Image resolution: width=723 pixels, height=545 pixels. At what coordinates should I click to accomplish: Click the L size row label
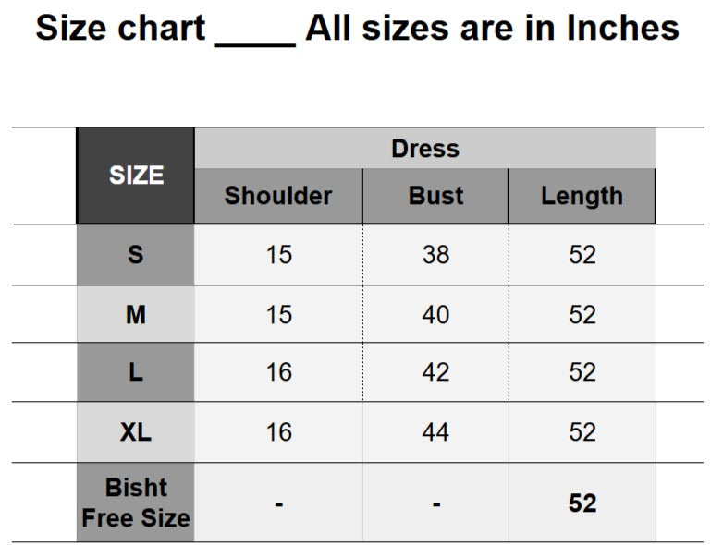click(136, 372)
